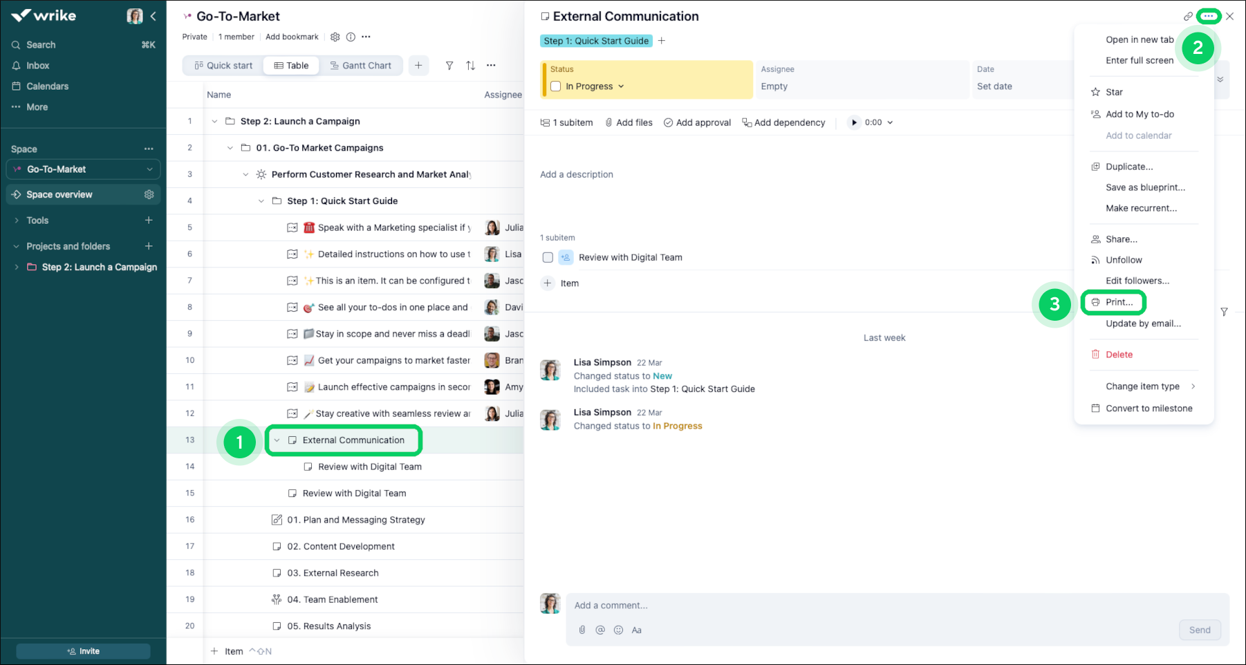Open the task panel three-dot menu

[1208, 16]
